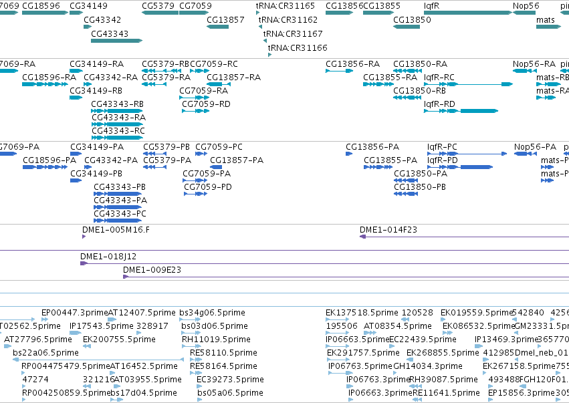569x403 pixels.
Task: Select the EK019559.5prime EST marker
Action: coord(443,319)
